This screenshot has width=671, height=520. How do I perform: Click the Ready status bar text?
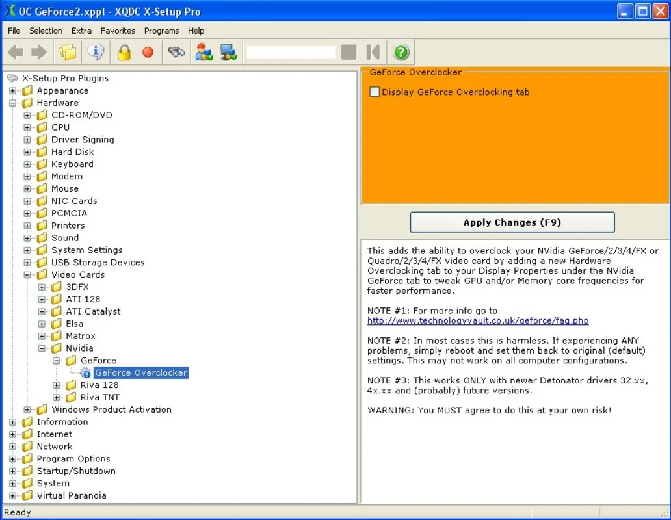17,512
